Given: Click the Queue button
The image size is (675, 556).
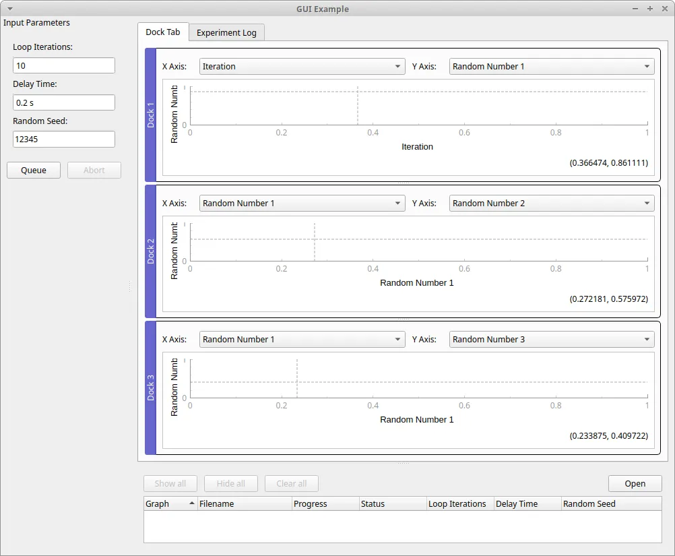Looking at the screenshot, I should 33,170.
